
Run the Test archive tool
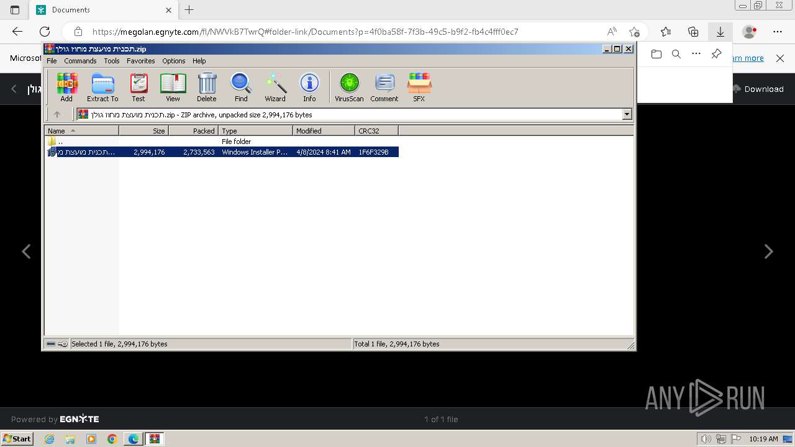coord(139,88)
